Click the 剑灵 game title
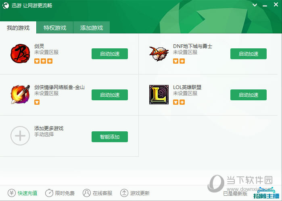This screenshot has width=282, height=201. (39, 46)
